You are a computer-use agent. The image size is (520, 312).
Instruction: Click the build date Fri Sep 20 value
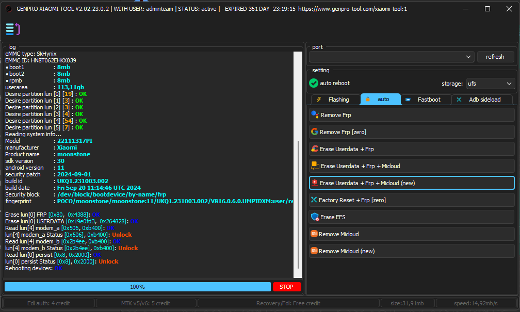[99, 188]
